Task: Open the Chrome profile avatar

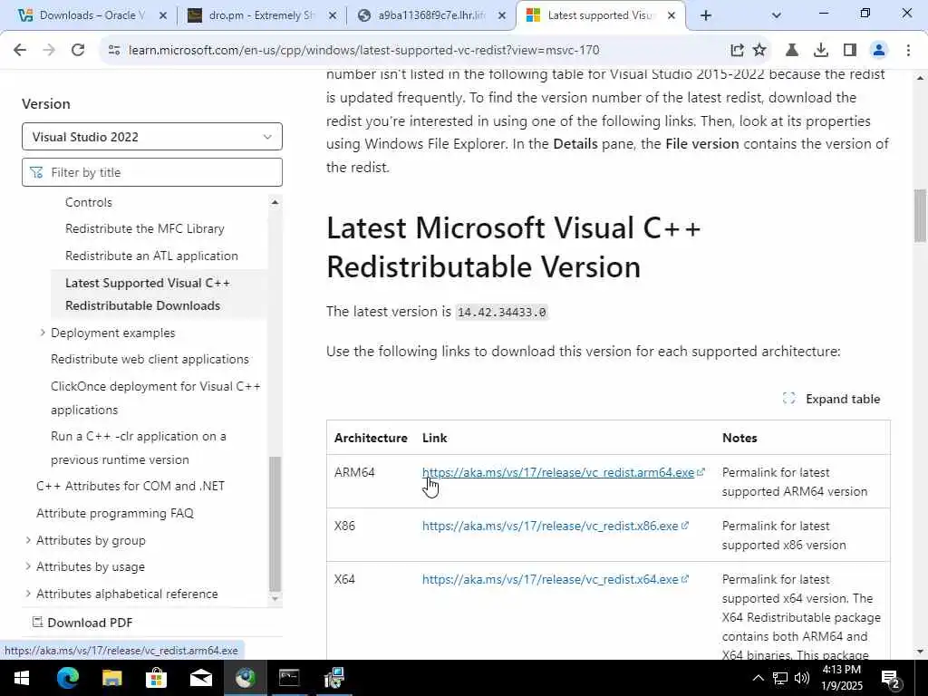Action: point(879,51)
